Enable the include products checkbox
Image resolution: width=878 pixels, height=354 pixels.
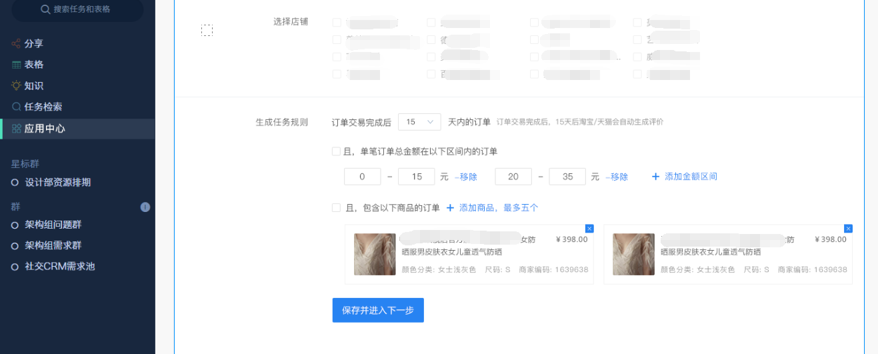click(336, 208)
